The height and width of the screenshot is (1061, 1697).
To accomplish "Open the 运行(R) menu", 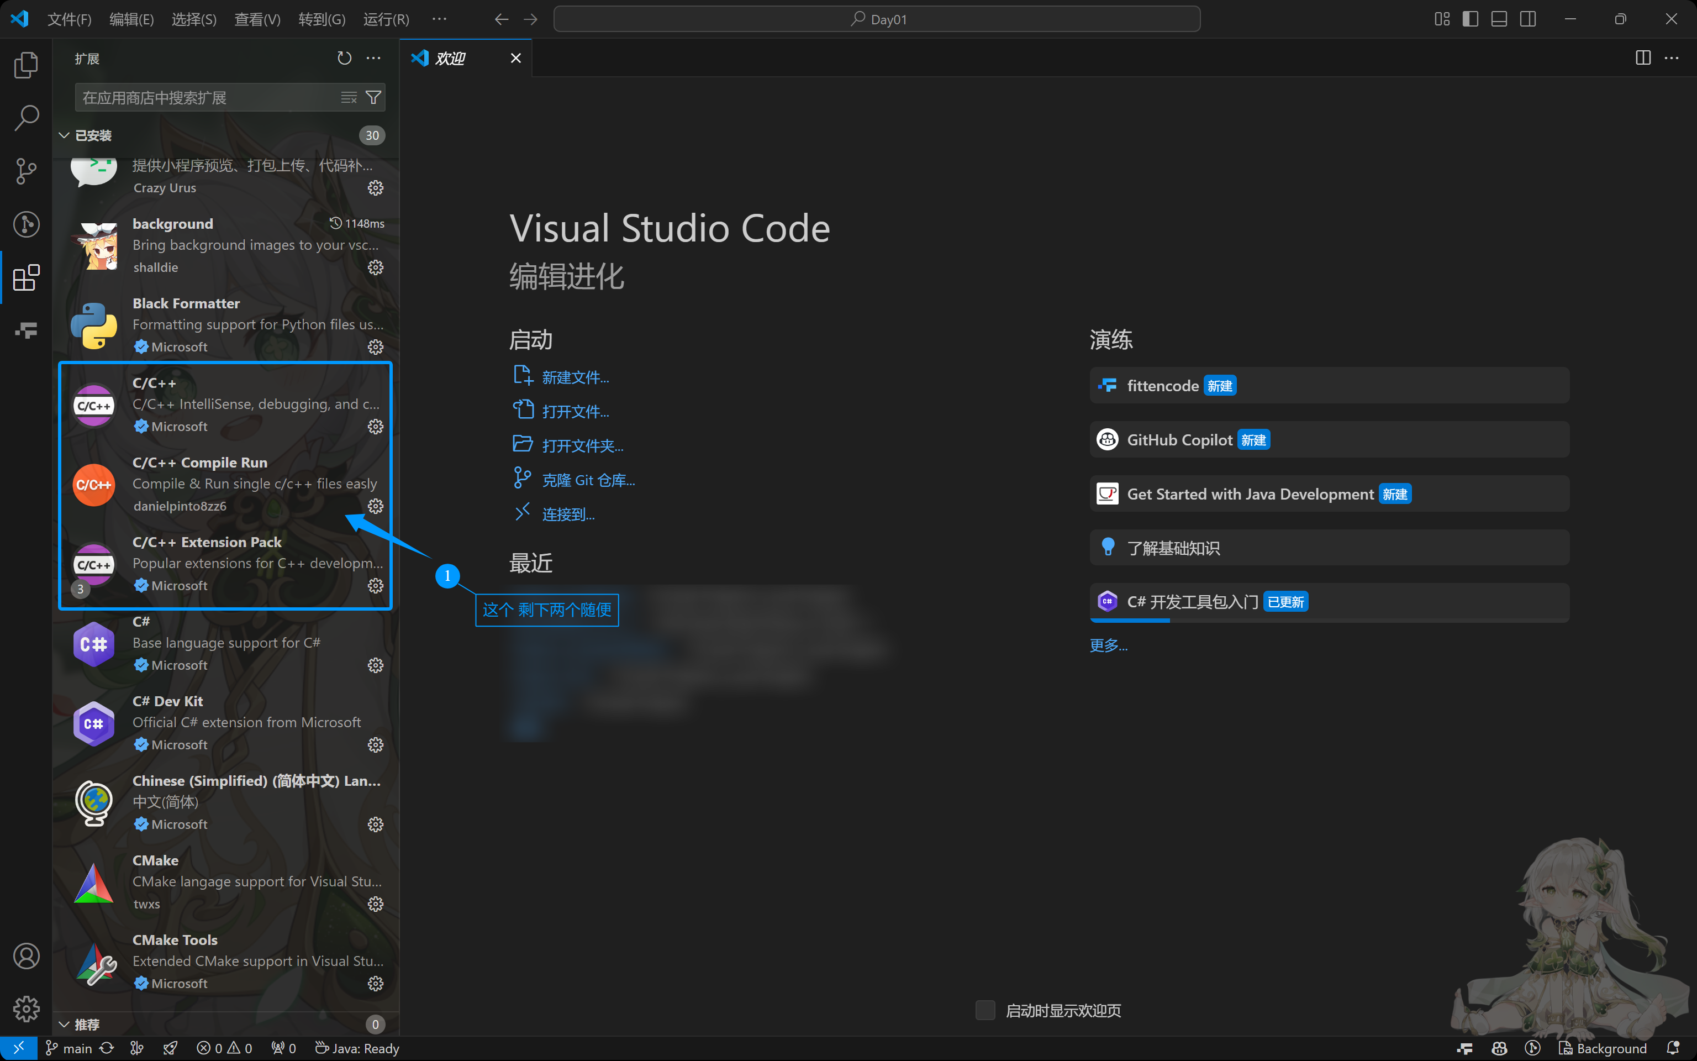I will (386, 19).
